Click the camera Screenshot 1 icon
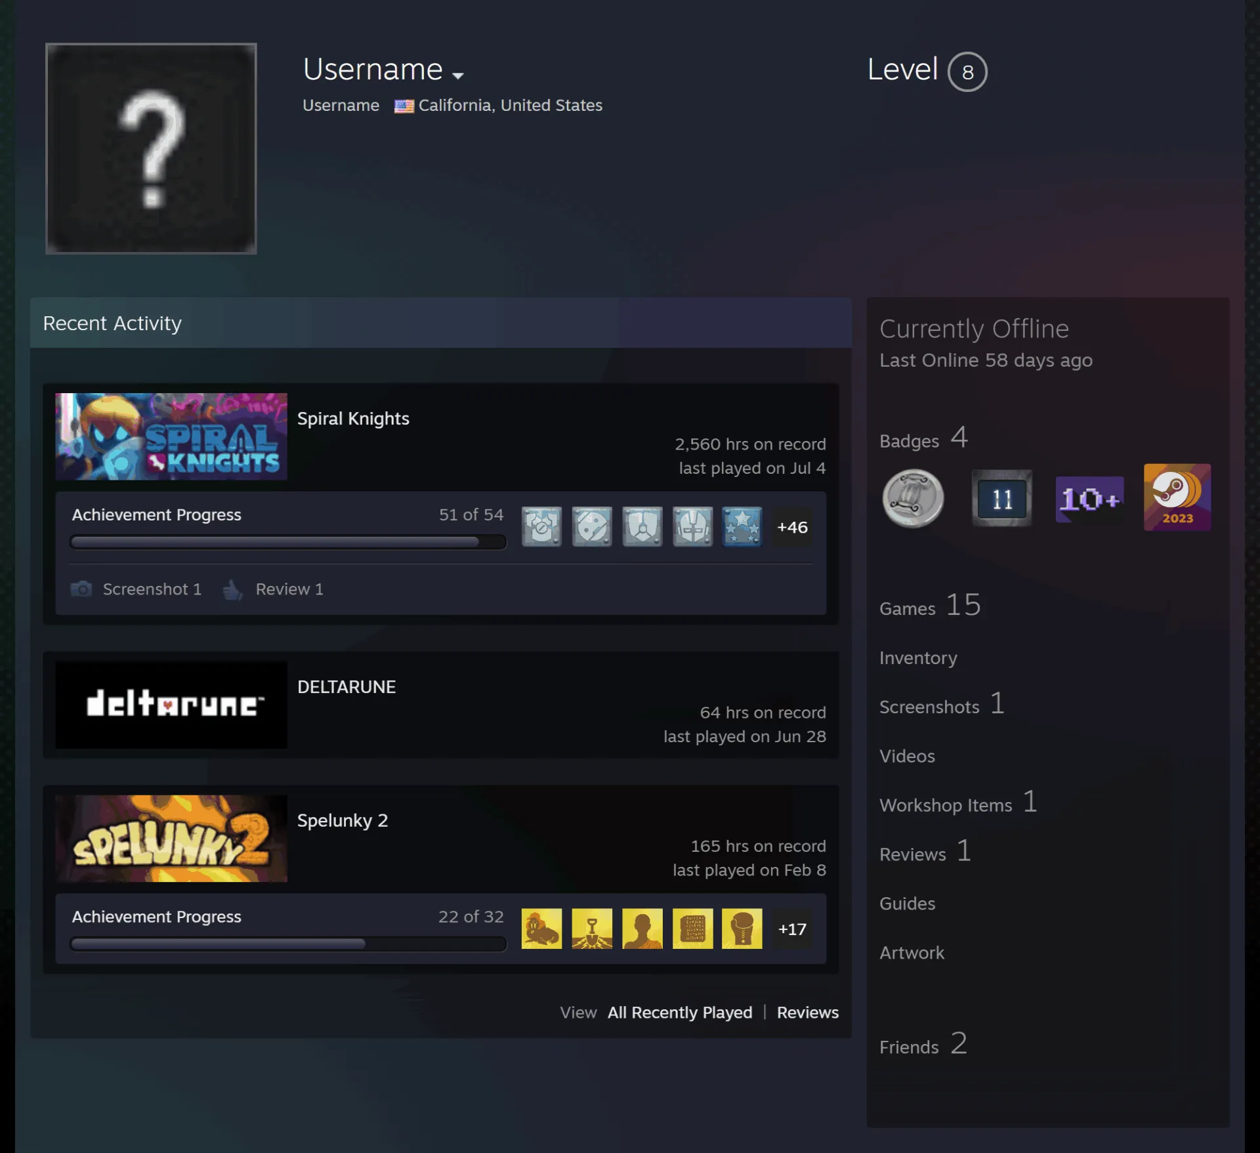 81,589
